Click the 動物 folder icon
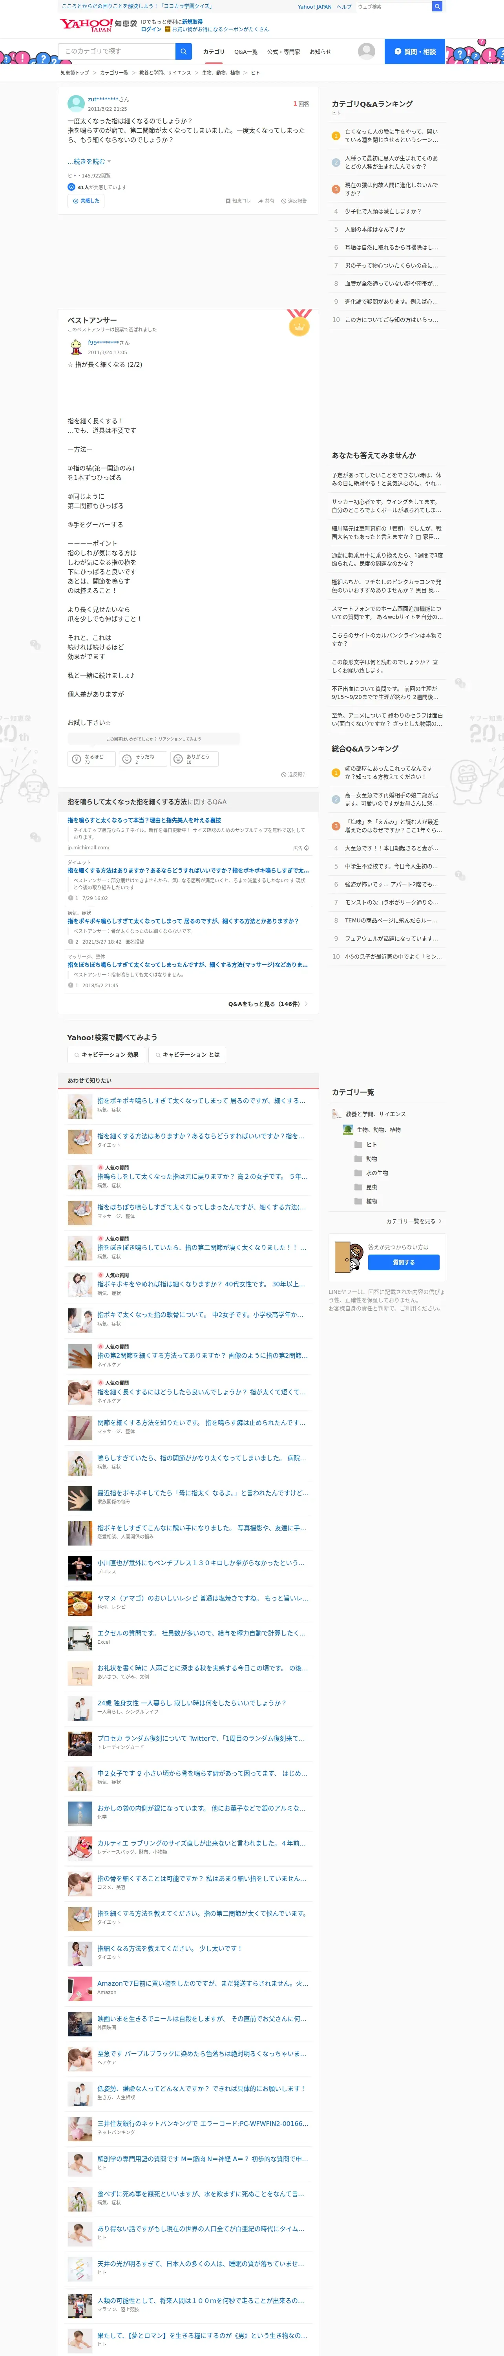This screenshot has height=2356, width=504. pyautogui.click(x=358, y=1159)
